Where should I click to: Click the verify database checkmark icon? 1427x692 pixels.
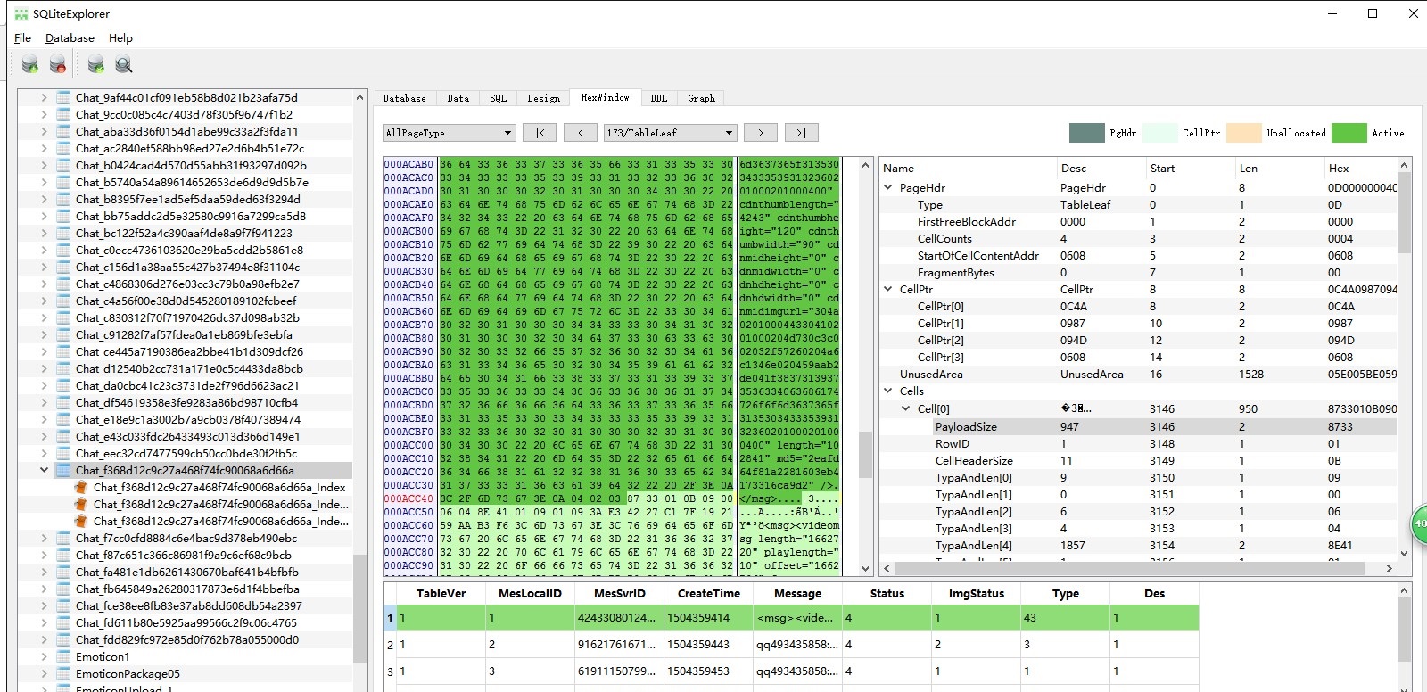pos(95,64)
